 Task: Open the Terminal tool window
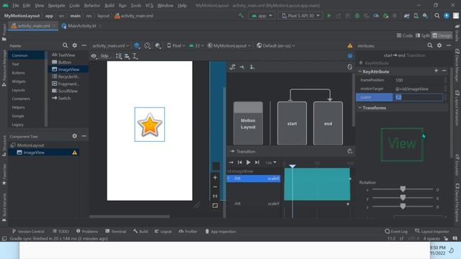click(115, 232)
